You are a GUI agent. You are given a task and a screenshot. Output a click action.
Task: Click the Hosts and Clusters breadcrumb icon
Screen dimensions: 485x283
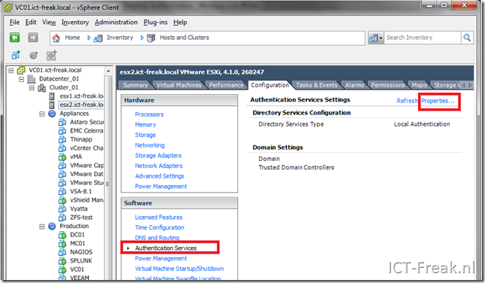pyautogui.click(x=151, y=38)
